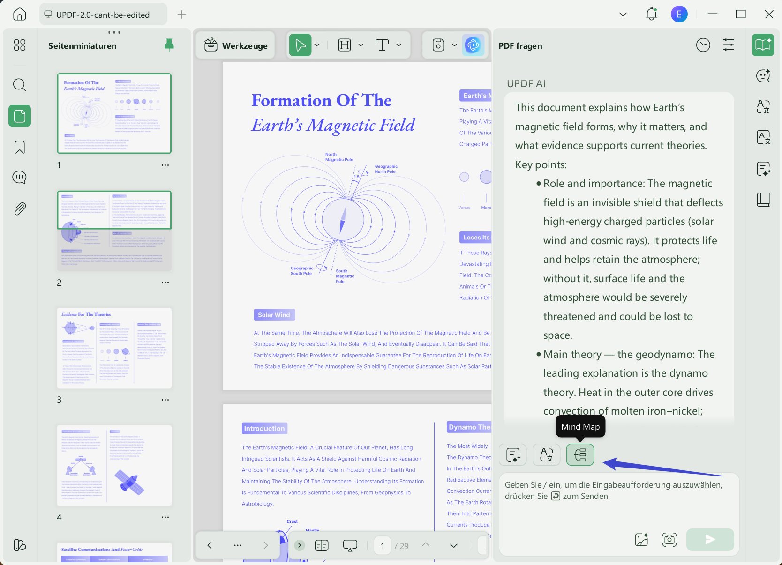The height and width of the screenshot is (565, 782).
Task: Expand the highlight tool dropdown arrow
Action: [x=361, y=45]
